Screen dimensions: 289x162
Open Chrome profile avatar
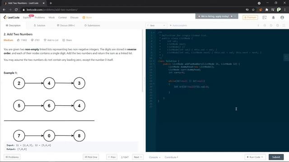(279, 9)
